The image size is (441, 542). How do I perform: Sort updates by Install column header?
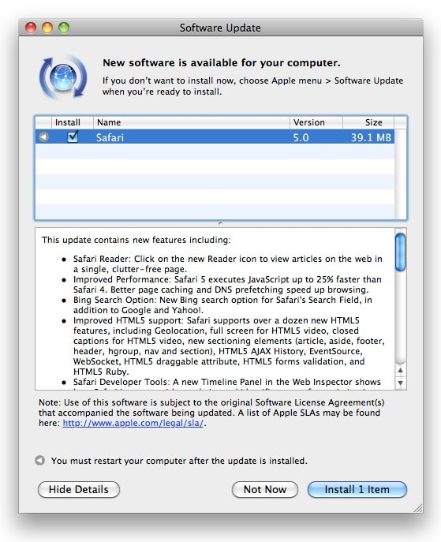point(67,122)
